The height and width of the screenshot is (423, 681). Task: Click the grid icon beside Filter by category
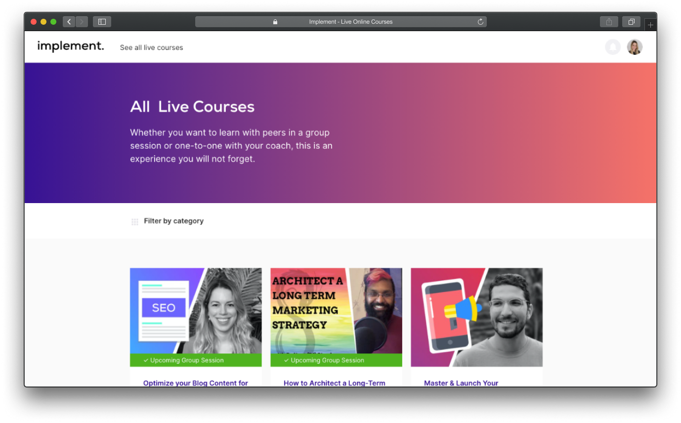pos(134,222)
